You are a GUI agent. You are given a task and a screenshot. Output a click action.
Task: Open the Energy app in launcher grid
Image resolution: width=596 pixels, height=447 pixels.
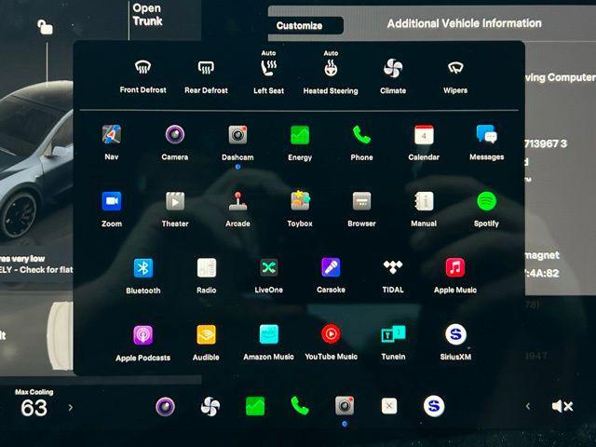[x=300, y=135]
